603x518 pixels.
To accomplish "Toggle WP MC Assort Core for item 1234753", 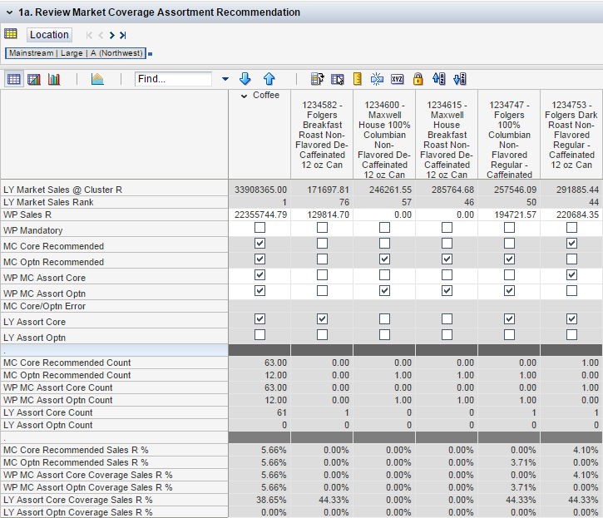I will click(x=572, y=275).
